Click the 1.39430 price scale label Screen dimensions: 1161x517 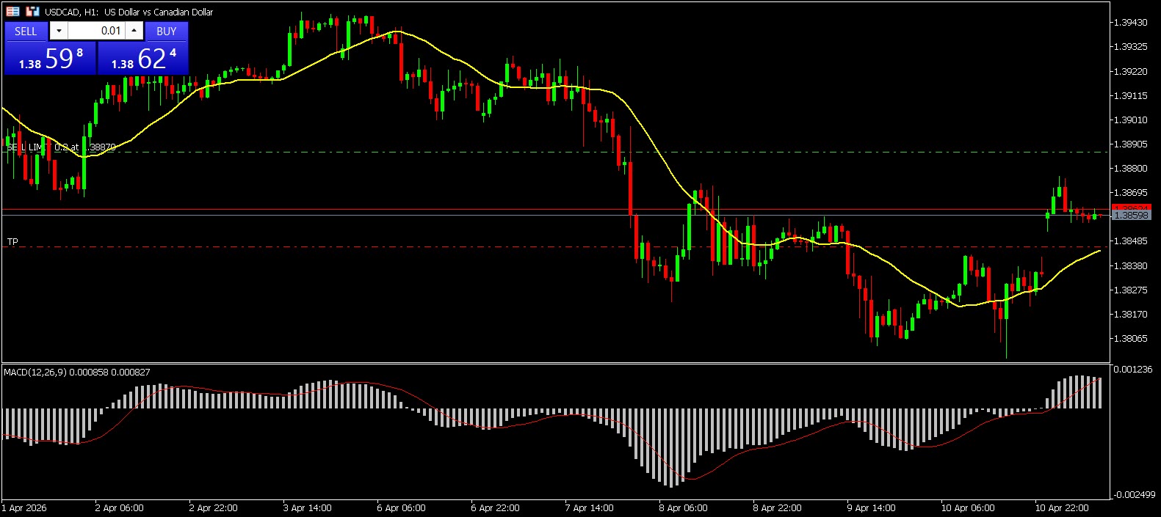pos(1130,23)
